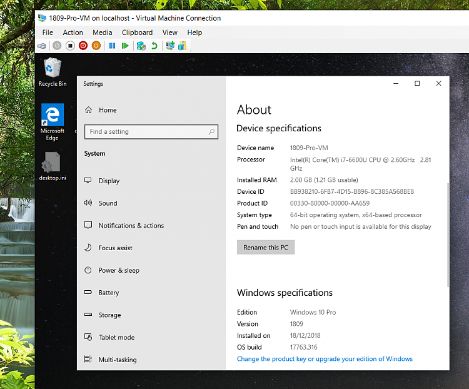Click the Product ID value 00330-80000-00000-AA659
Viewport: 469px width, 389px height.
(330, 203)
